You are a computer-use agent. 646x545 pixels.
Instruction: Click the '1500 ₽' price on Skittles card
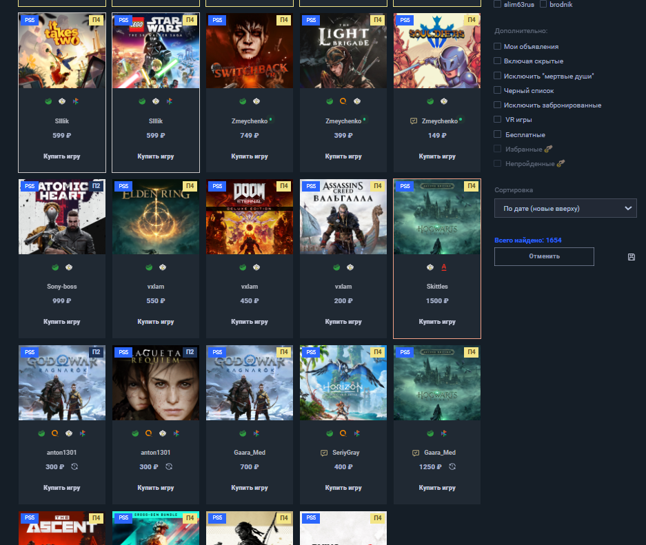(437, 301)
